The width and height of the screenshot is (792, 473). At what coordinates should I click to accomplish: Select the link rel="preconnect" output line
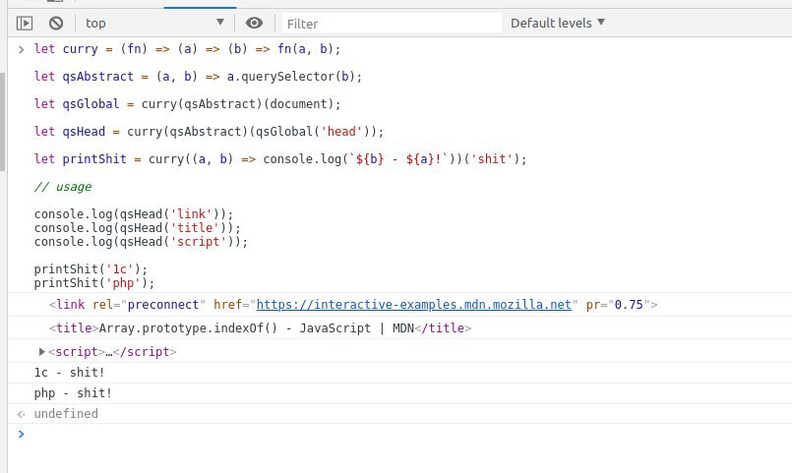353,305
